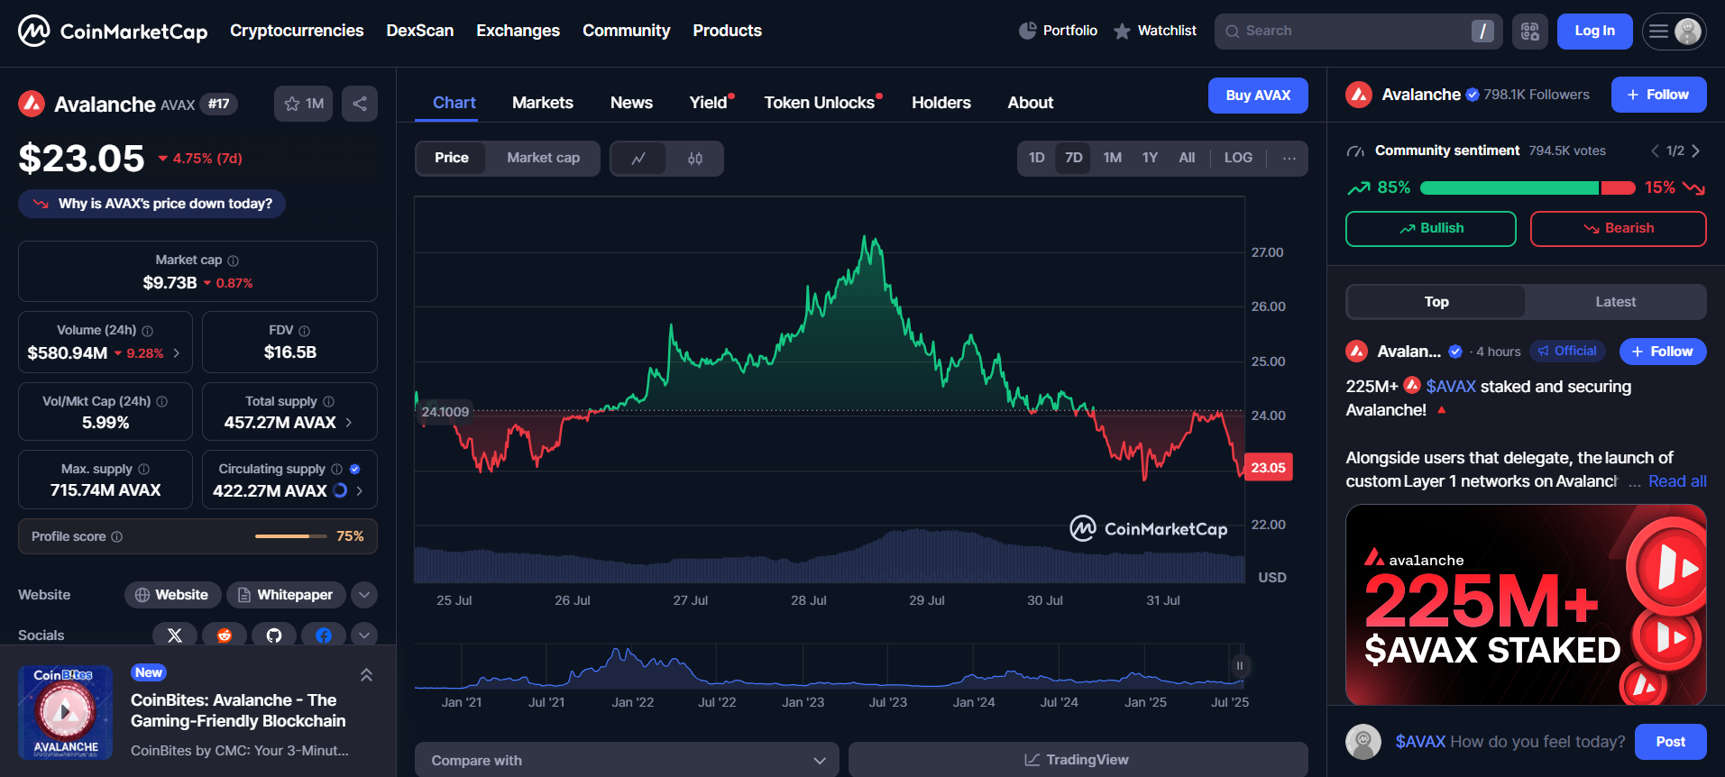Open Cryptocurrencies nav menu

click(297, 31)
